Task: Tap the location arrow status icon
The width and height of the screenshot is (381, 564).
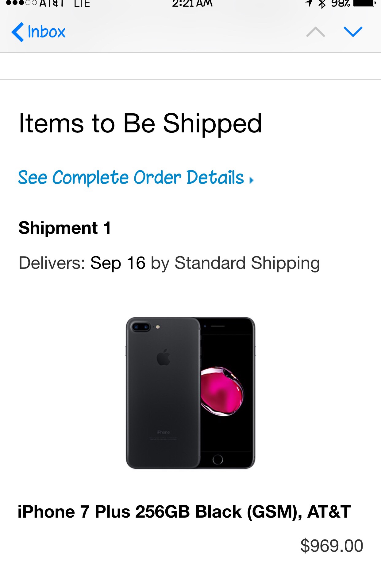Action: pos(309,3)
